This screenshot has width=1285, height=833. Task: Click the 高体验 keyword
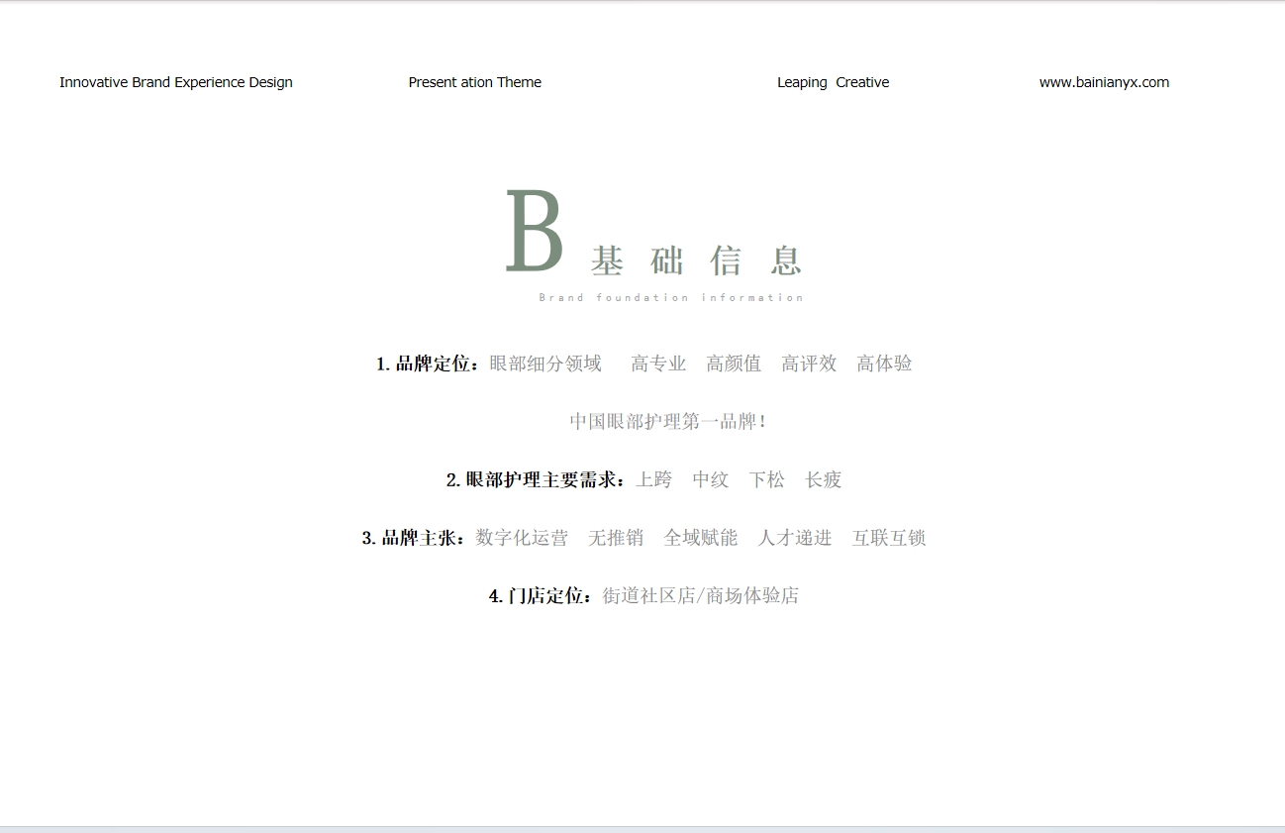pos(884,364)
